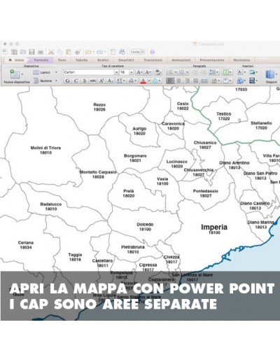Viewport: 280px width, 362px height.
Task: Click the insert media film icon
Action: tap(252, 81)
